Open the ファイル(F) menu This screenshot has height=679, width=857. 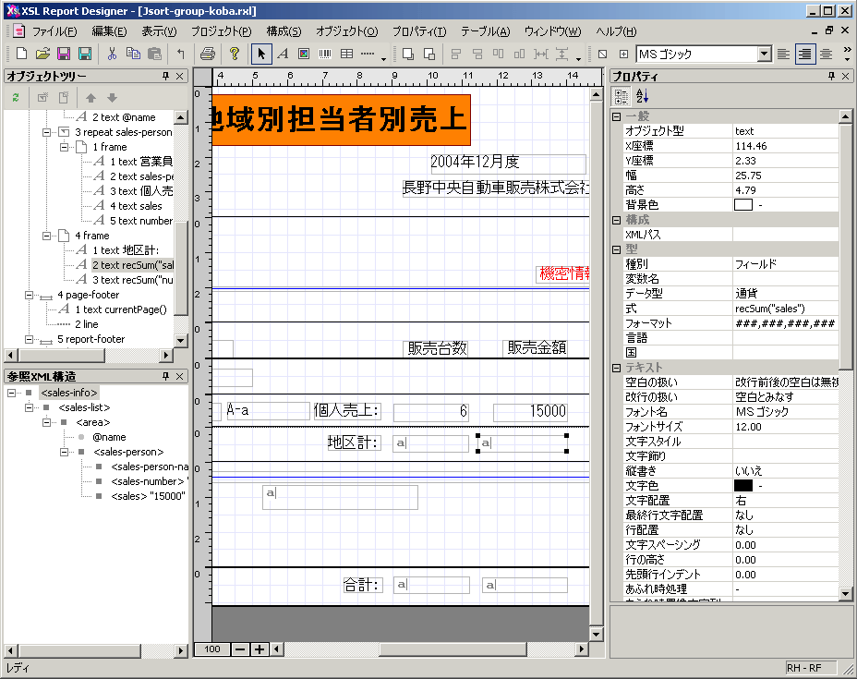click(54, 31)
